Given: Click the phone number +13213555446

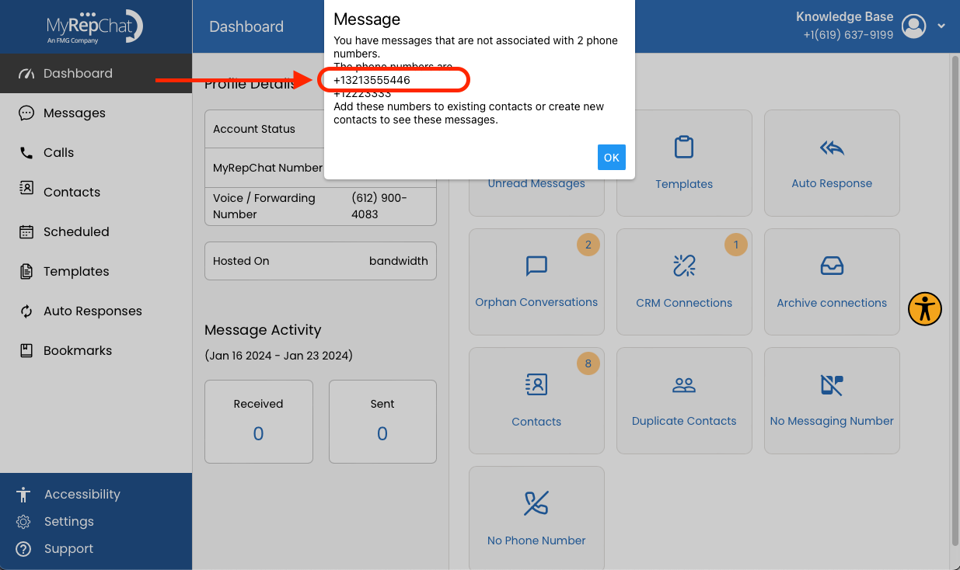Looking at the screenshot, I should pyautogui.click(x=372, y=80).
